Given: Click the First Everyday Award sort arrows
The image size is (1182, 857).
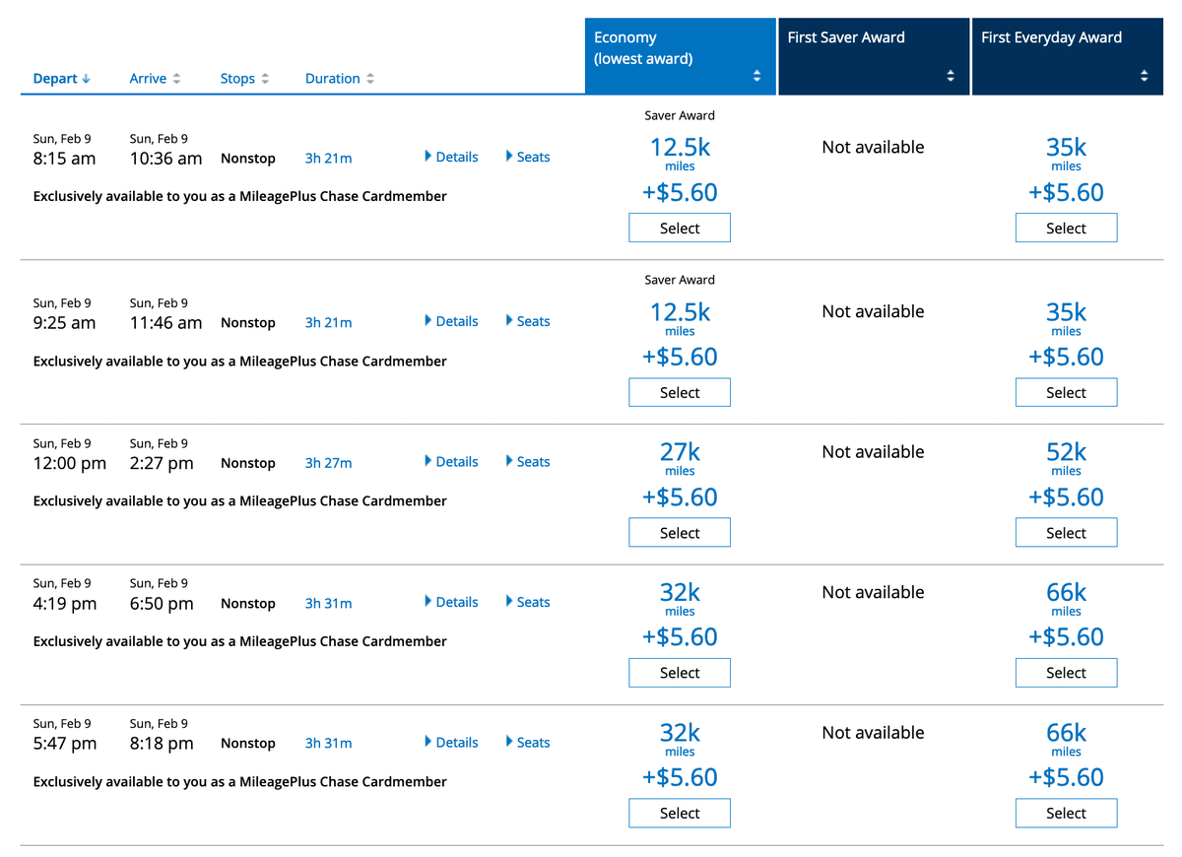Looking at the screenshot, I should [x=1144, y=74].
